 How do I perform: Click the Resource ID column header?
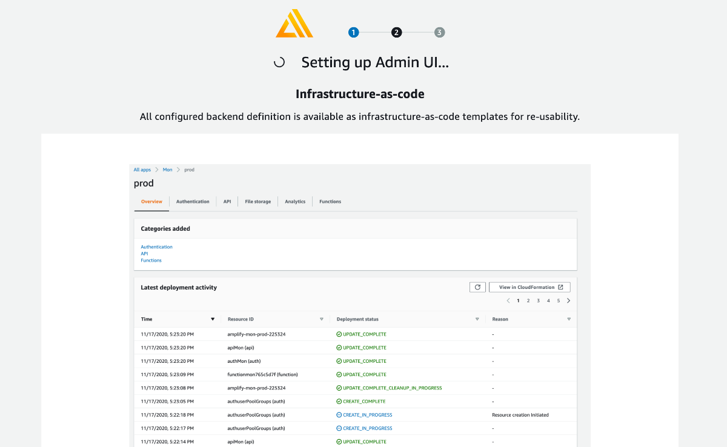(241, 319)
